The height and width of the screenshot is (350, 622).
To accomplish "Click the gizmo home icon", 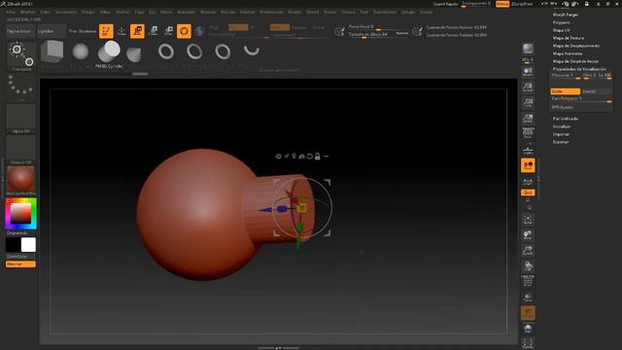I will 301,157.
